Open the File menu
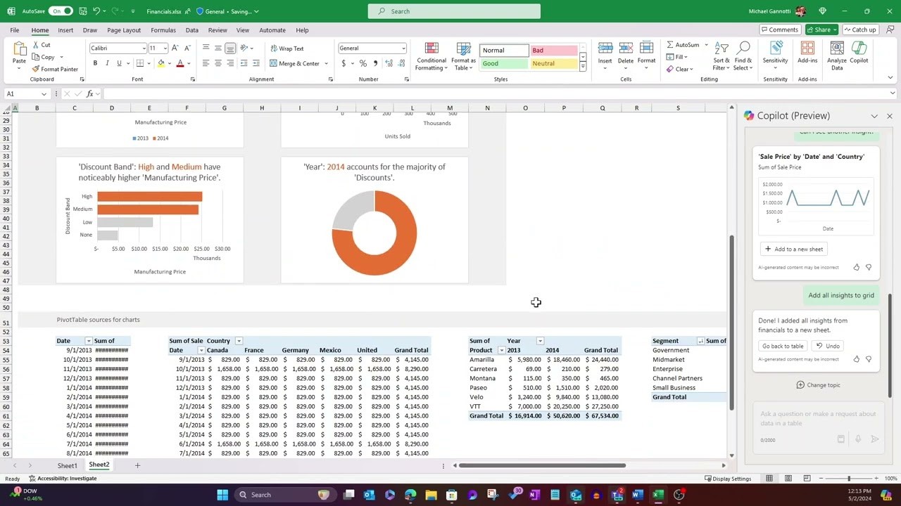Viewport: 901px width, 506px height. [x=15, y=30]
